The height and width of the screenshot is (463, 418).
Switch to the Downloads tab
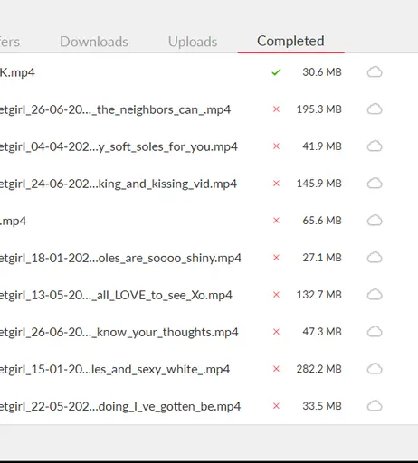point(94,42)
